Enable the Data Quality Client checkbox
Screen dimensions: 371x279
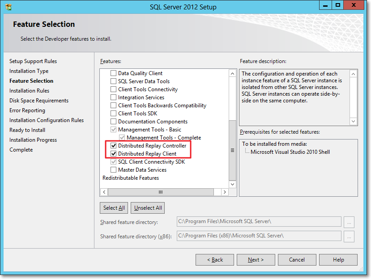[113, 73]
